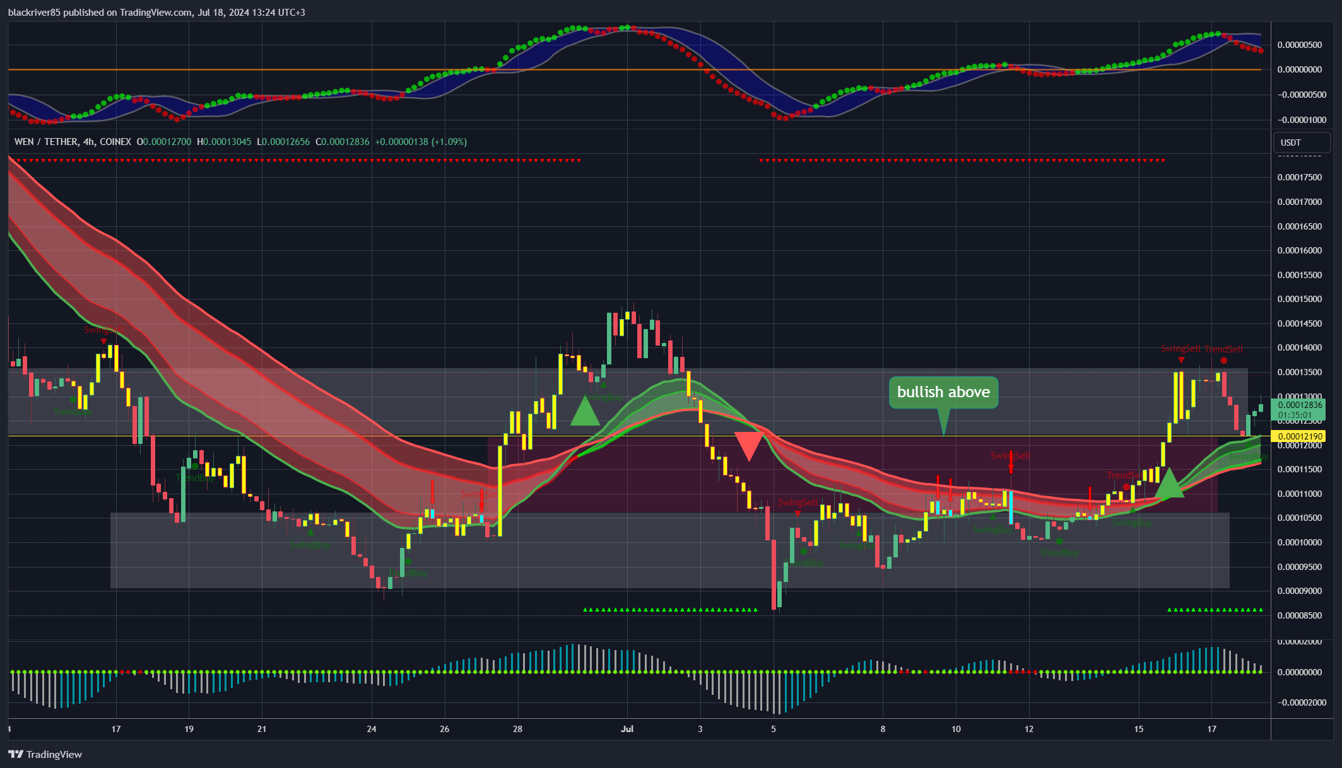
Task: Click bottom histogram axis label −0.00002000
Action: click(x=1300, y=702)
